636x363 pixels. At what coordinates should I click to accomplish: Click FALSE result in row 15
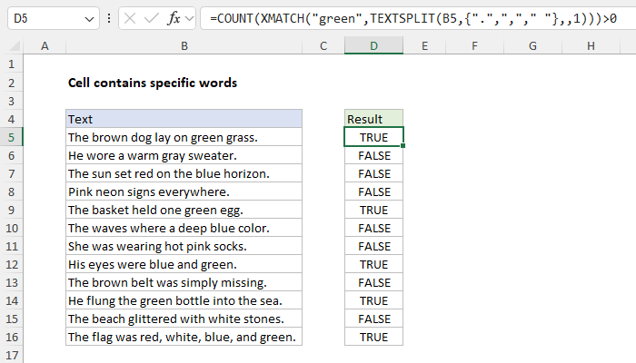[373, 319]
